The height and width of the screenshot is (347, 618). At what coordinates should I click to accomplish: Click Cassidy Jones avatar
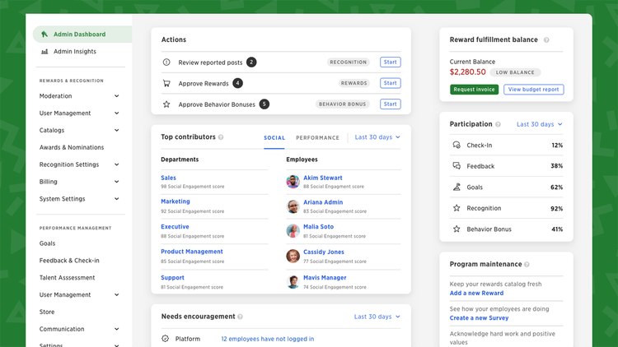(x=293, y=256)
